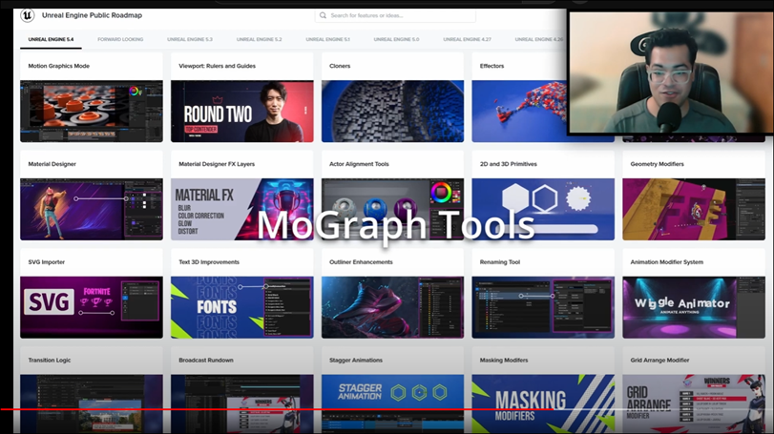Open the Viewport: Rulers and Guides thumbnail
Viewport: 774px width, 434px height.
point(241,112)
